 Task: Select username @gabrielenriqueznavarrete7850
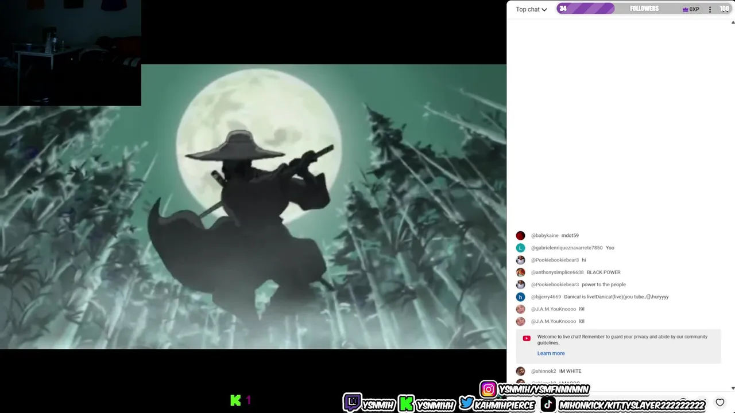click(567, 248)
